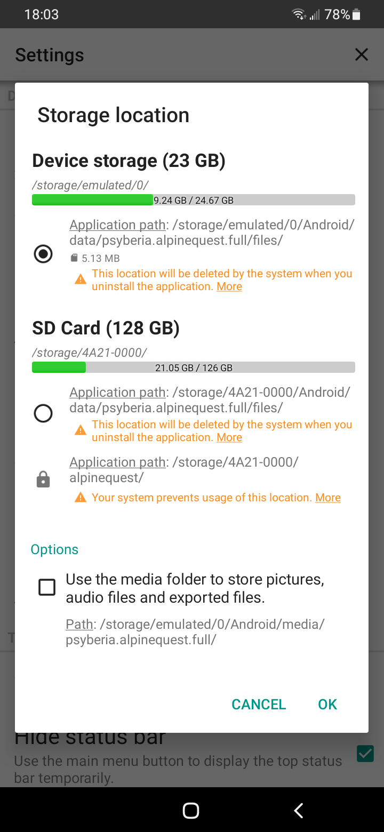The image size is (384, 832).
Task: Tap the small storage size icon near 5.13 MB
Action: click(74, 258)
